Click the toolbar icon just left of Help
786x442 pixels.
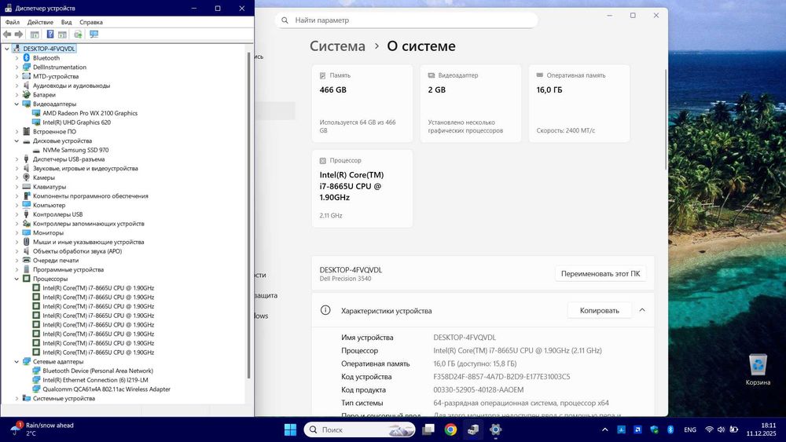click(x=35, y=34)
